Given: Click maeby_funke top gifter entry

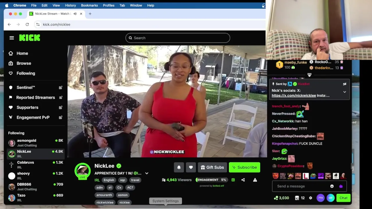Looking at the screenshot, I should coord(292,65).
